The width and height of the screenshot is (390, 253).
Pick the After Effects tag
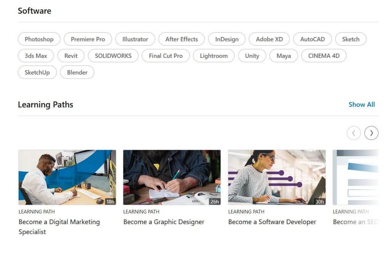click(x=181, y=39)
